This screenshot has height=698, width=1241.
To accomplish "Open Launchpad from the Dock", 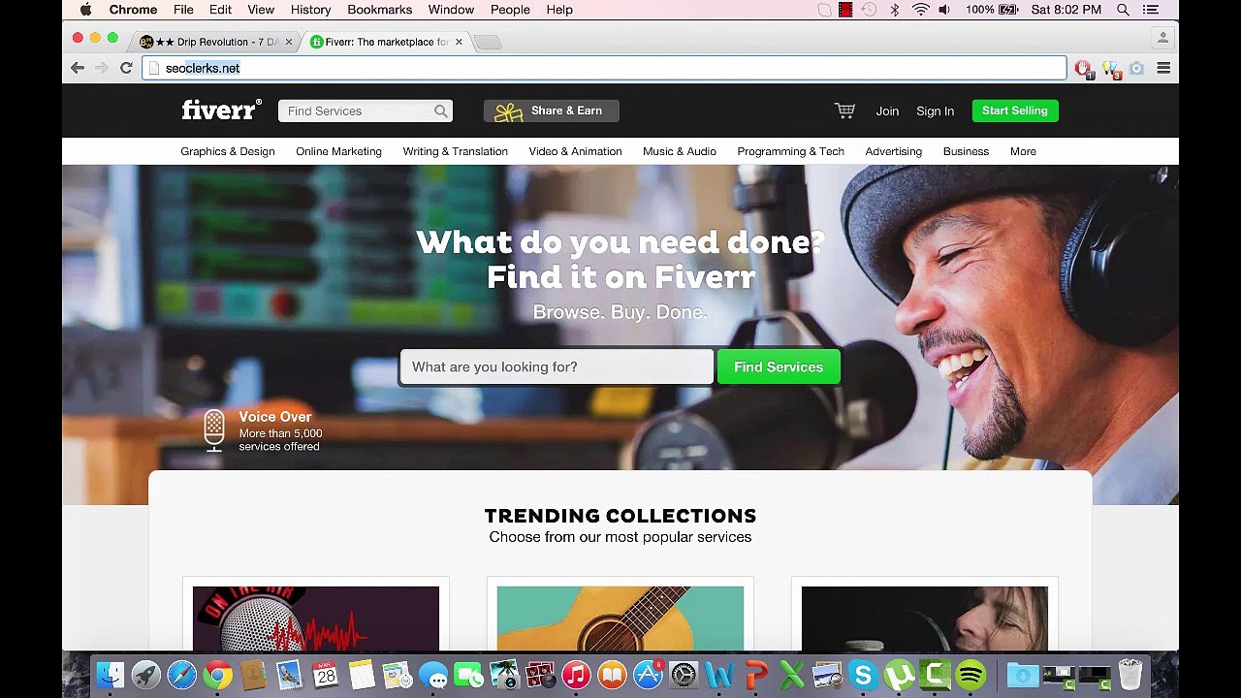I will point(146,675).
